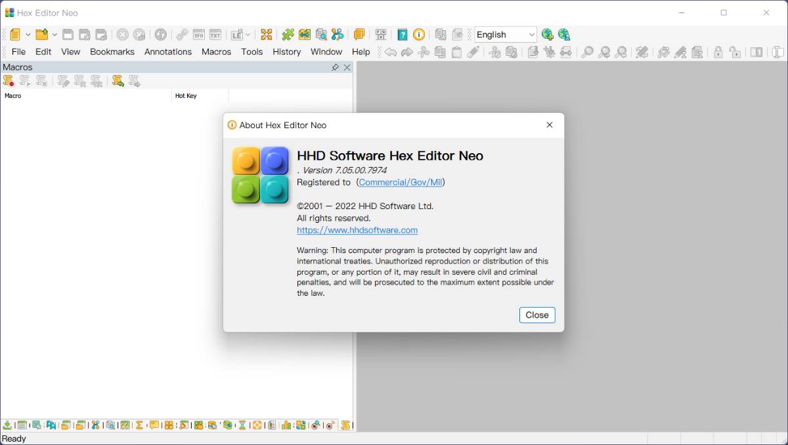Click the green download arrow bottom icon
The height and width of the screenshot is (445, 788).
click(7, 425)
